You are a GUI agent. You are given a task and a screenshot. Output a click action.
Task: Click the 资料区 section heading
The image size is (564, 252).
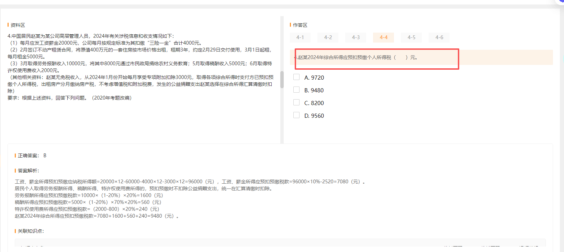(x=18, y=25)
